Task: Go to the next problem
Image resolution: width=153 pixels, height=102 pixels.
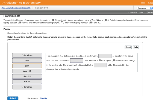Action: click(151, 13)
